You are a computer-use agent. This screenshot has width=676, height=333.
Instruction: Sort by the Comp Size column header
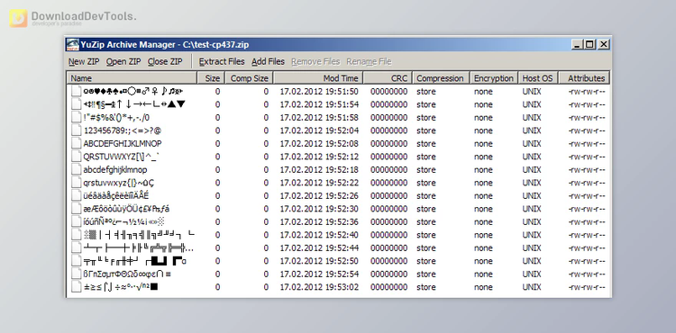pos(249,78)
